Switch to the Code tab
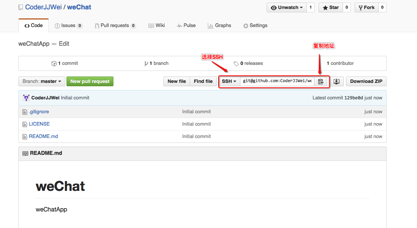 click(33, 25)
